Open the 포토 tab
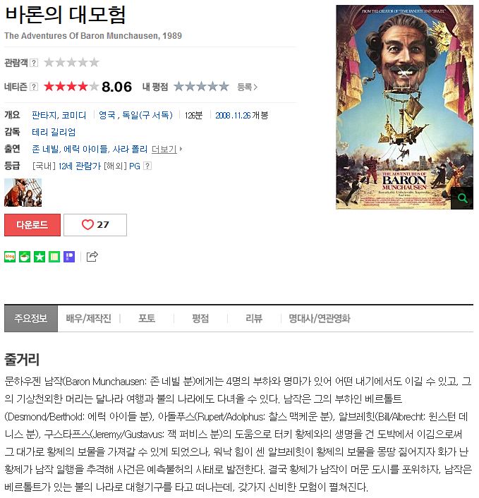 [x=147, y=319]
